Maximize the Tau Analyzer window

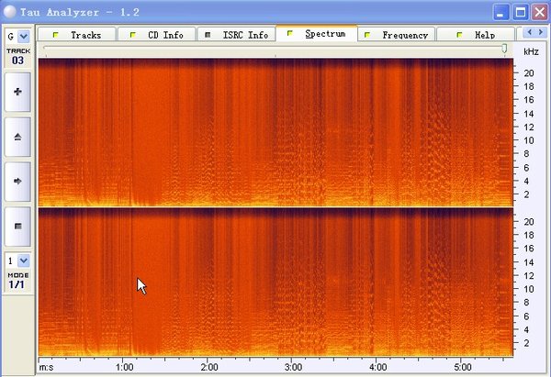[x=521, y=12]
